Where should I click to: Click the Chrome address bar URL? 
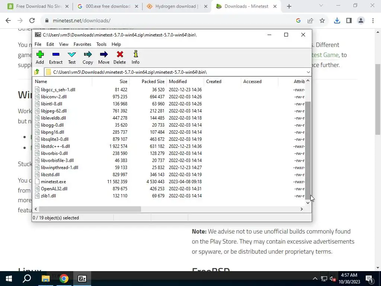coord(81,21)
